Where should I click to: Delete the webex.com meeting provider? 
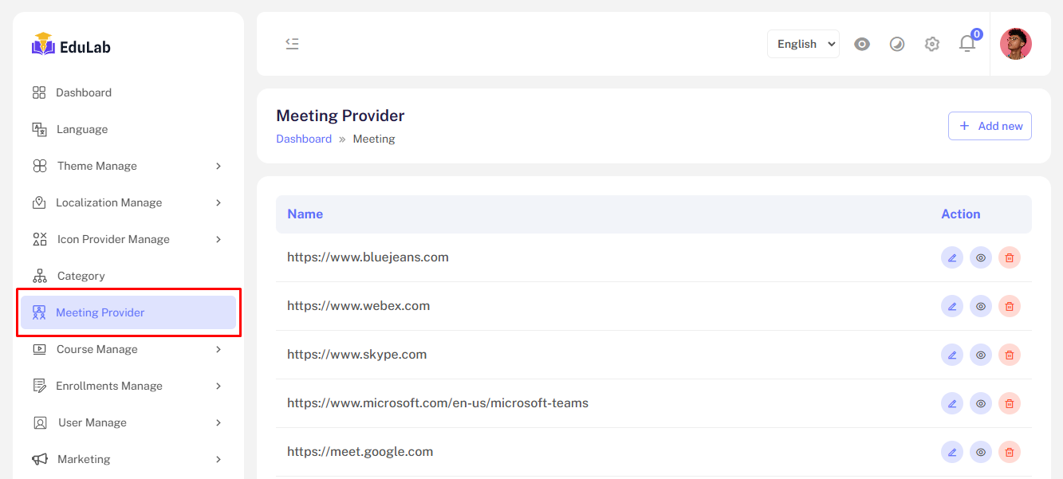1009,306
